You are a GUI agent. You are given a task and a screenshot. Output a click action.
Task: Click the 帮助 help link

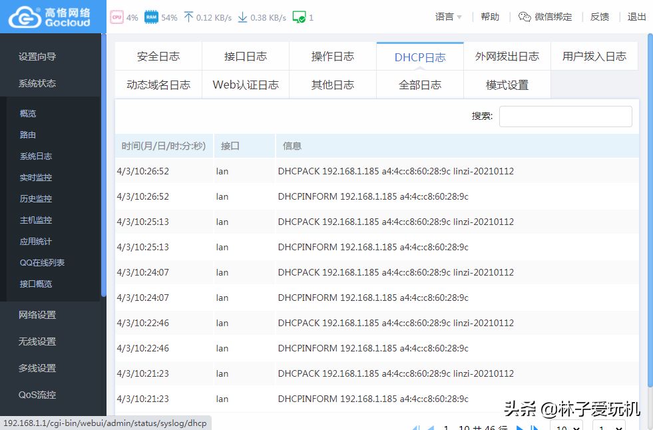click(x=490, y=17)
